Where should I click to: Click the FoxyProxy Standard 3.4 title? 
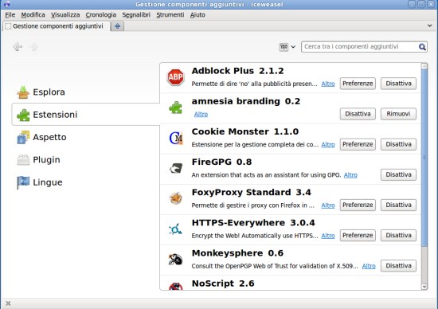pos(251,193)
